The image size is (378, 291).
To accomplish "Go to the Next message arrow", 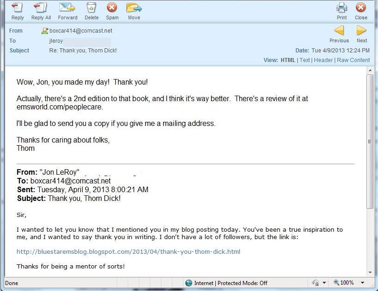I will (x=361, y=31).
